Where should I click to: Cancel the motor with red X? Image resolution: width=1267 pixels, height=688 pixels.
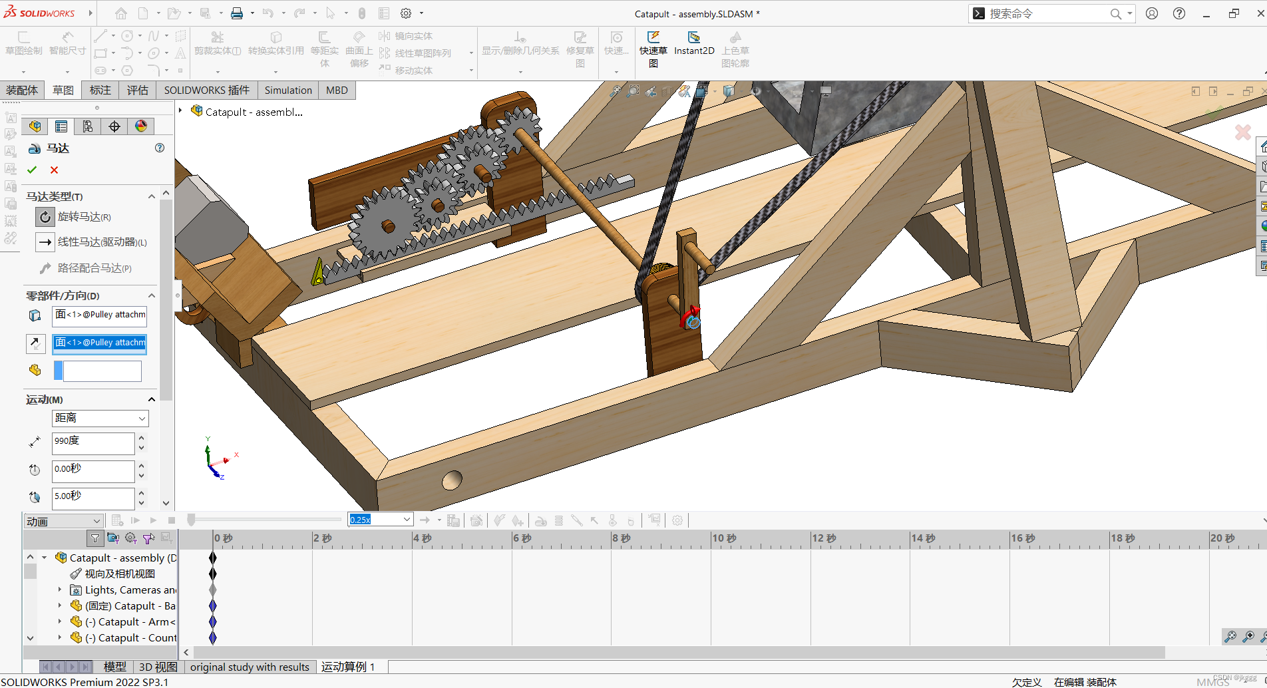(54, 170)
